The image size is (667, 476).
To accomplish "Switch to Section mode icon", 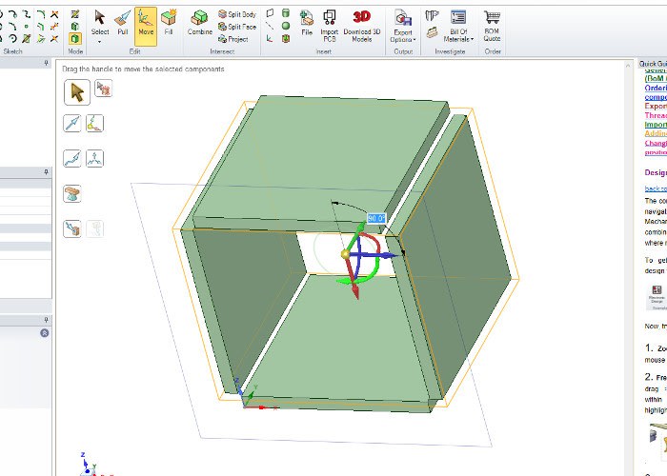I will pyautogui.click(x=75, y=27).
